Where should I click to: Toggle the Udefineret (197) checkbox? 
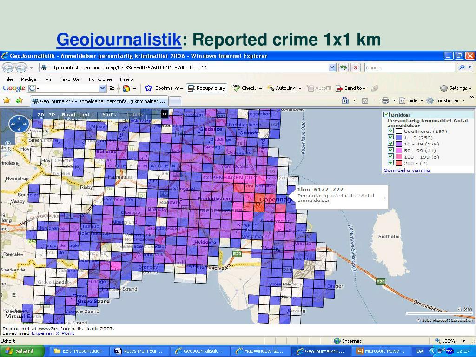pyautogui.click(x=390, y=131)
